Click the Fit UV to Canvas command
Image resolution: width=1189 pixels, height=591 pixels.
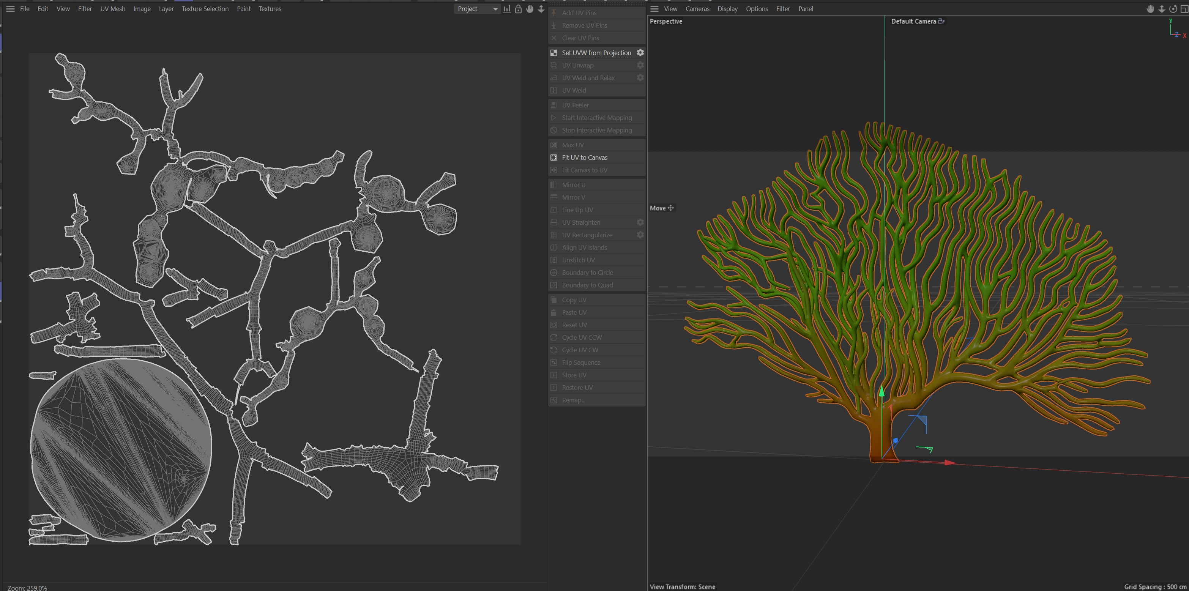pyautogui.click(x=584, y=157)
